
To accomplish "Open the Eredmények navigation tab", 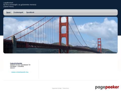I will 18,12.
